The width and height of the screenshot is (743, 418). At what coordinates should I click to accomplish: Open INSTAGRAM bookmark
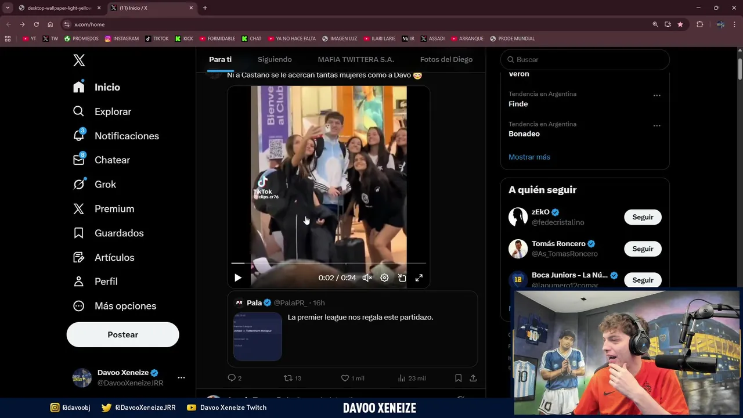(x=122, y=39)
